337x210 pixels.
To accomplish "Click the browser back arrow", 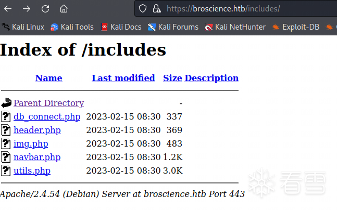I will [8, 9].
